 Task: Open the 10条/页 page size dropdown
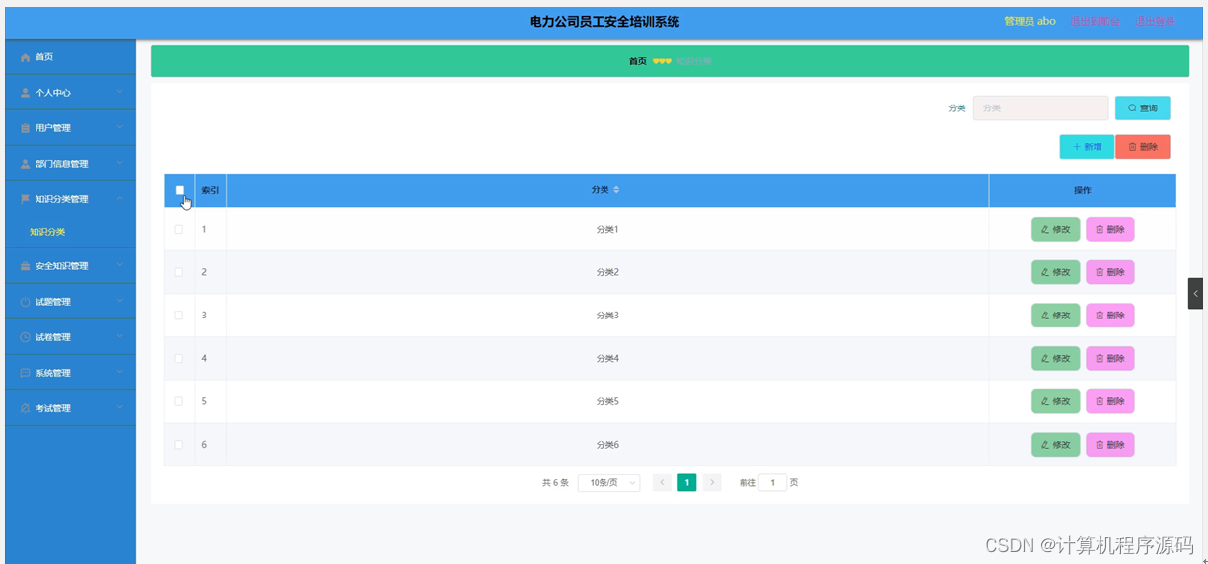click(608, 483)
